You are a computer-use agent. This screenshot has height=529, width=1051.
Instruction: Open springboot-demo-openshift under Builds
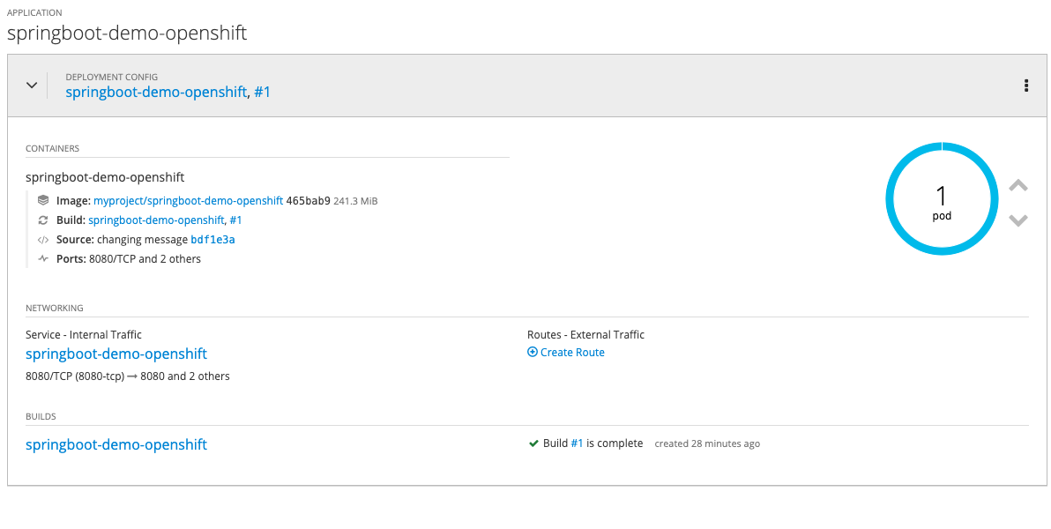pyautogui.click(x=116, y=444)
